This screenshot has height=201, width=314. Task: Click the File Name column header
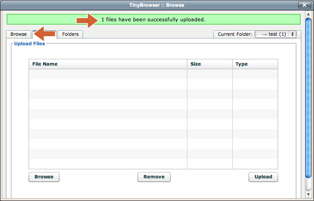coord(108,64)
